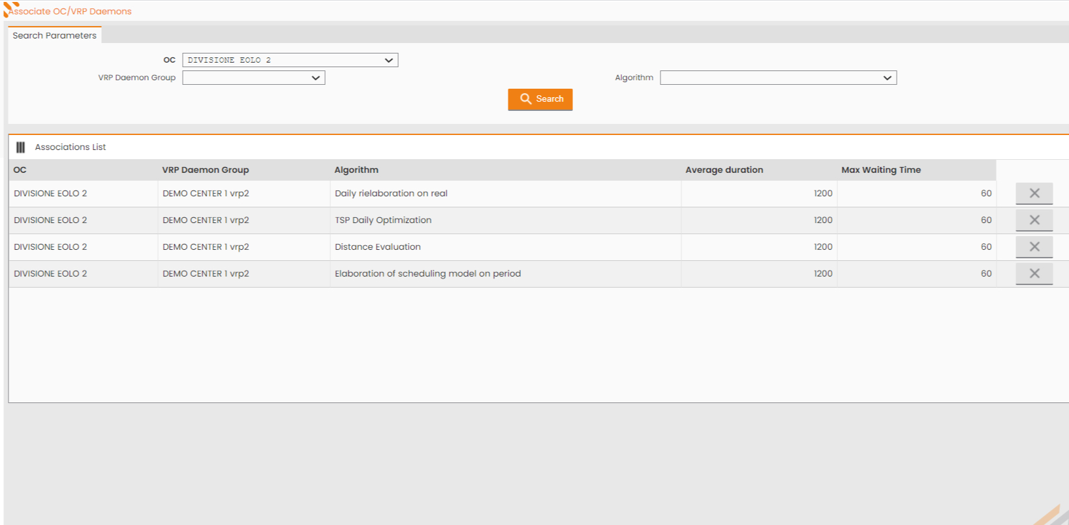Viewport: 1069px width, 525px height.
Task: Delete the Distance Evaluation association
Action: tap(1034, 247)
